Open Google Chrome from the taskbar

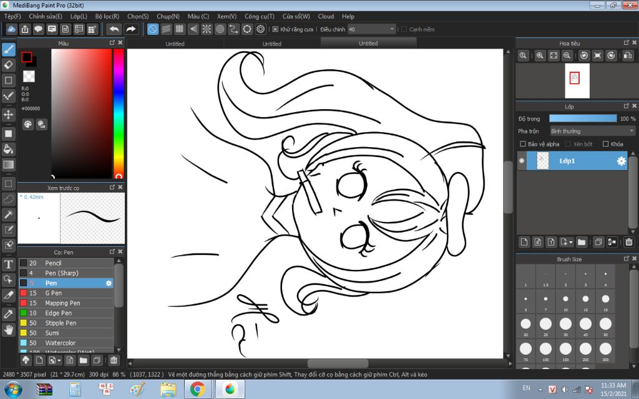tap(198, 390)
